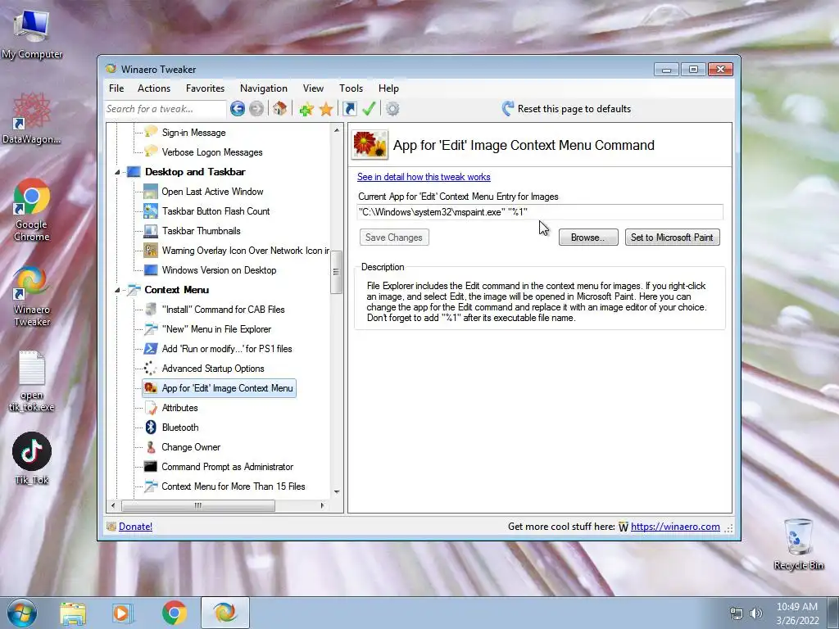The width and height of the screenshot is (839, 629).
Task: Click the Taskbar Button Flash Count icon
Action: pyautogui.click(x=151, y=210)
